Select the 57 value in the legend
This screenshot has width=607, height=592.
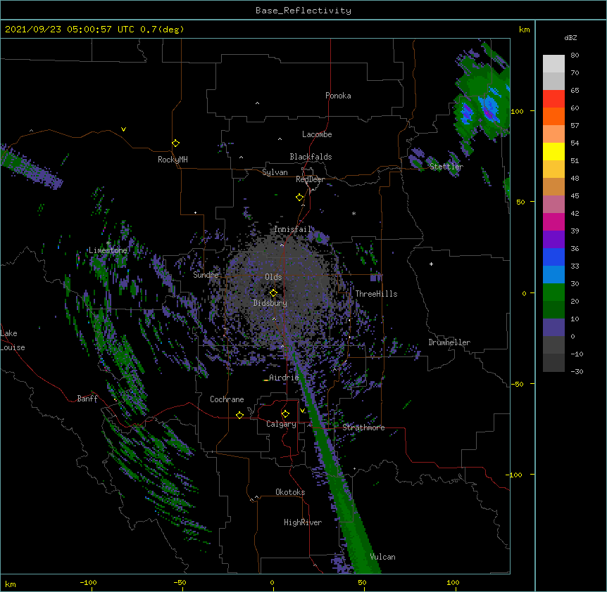pos(575,126)
